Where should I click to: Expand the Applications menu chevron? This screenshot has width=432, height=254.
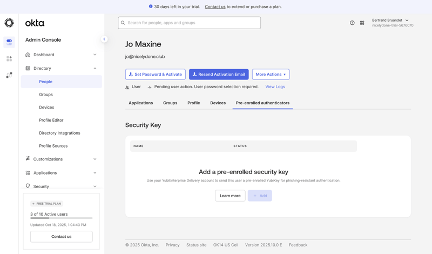click(95, 173)
